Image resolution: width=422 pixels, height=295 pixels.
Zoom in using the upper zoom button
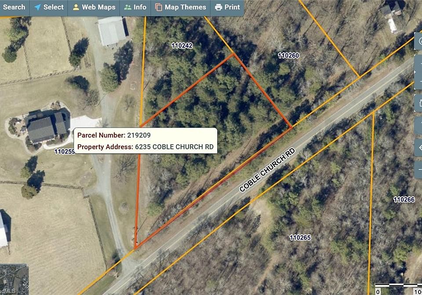pos(418,63)
